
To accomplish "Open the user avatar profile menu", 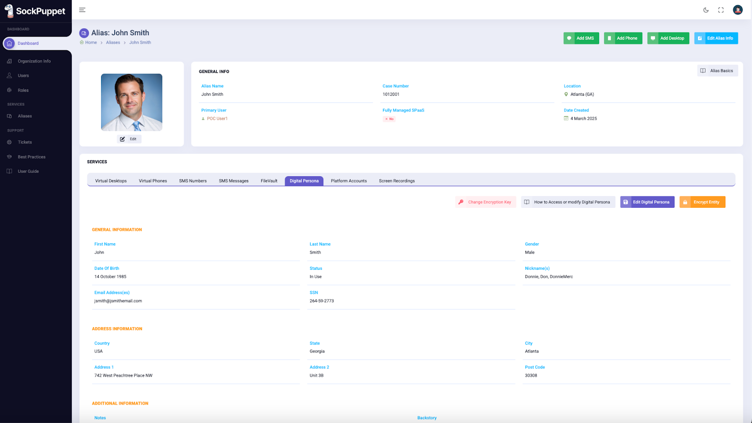I will 738,10.
